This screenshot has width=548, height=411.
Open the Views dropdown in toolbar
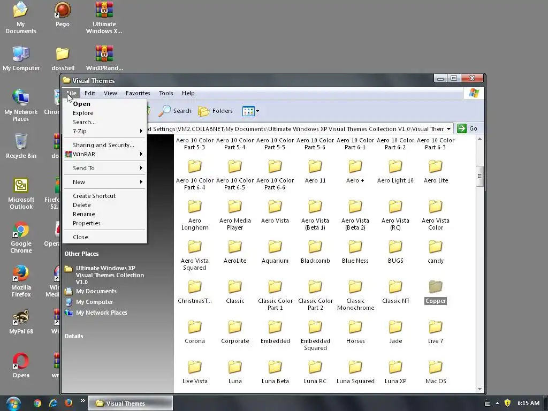pyautogui.click(x=250, y=111)
